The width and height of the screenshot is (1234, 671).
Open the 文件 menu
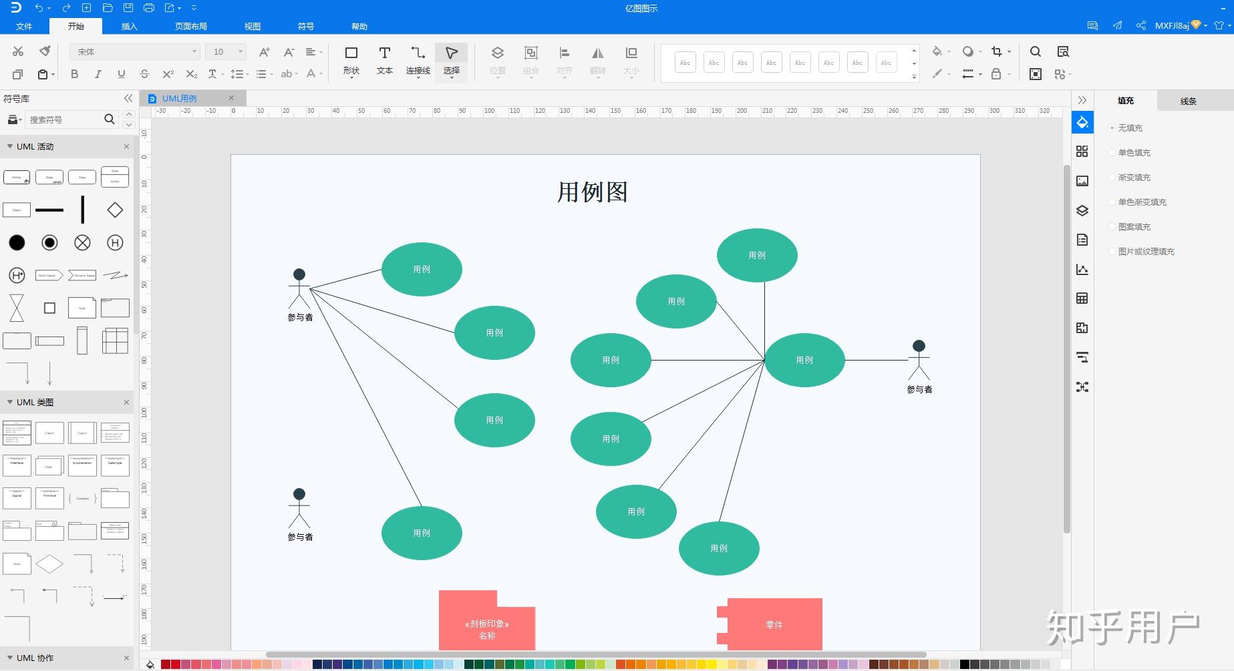(24, 26)
